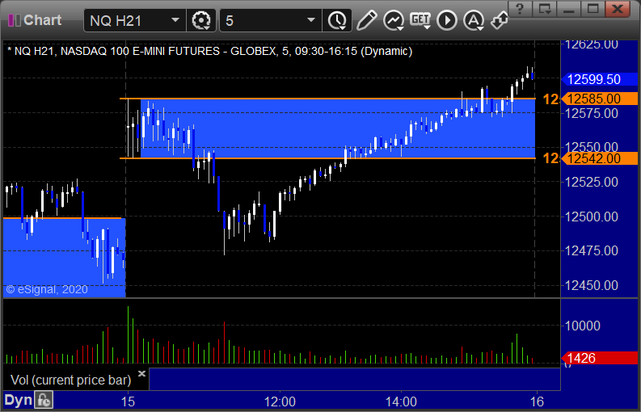
Task: Click the Chart window color link icon
Action: point(15,20)
